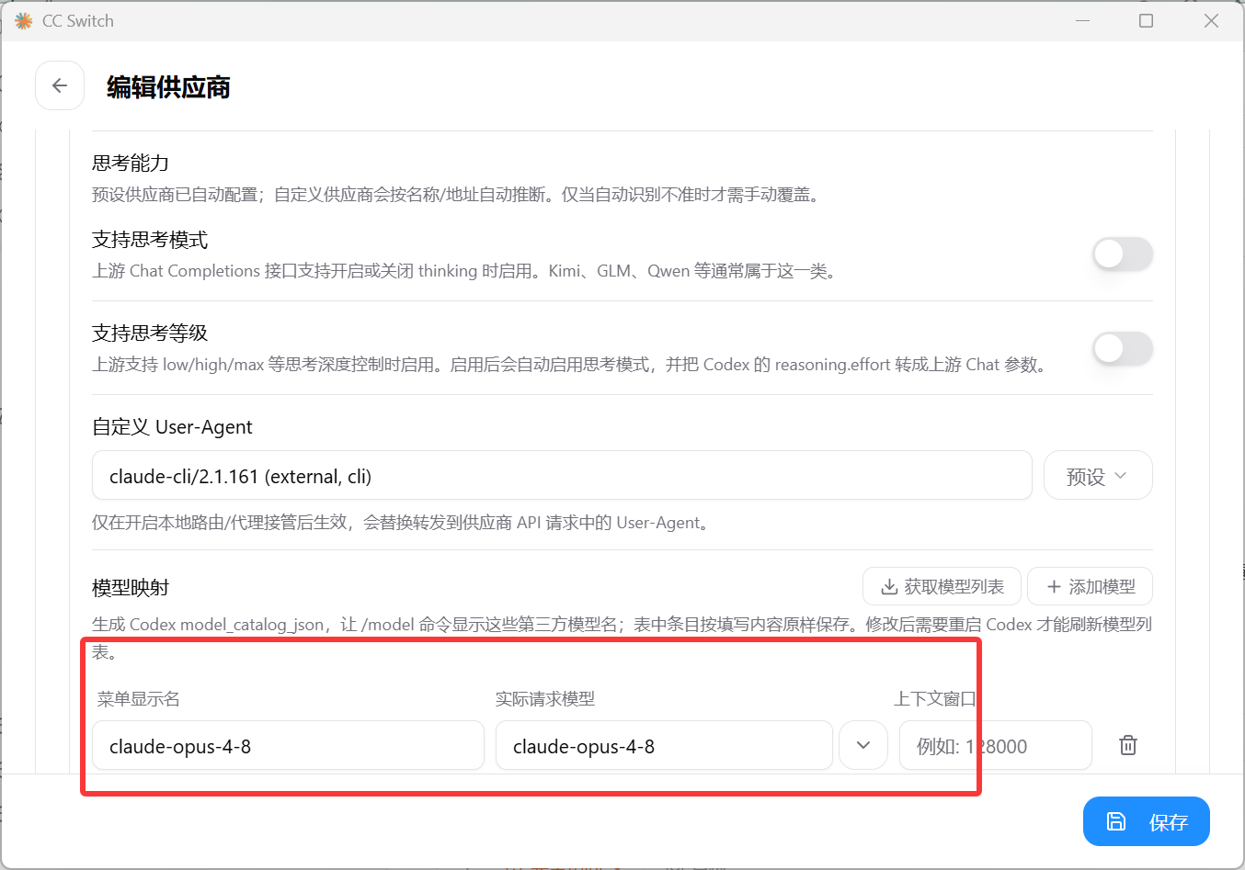The image size is (1245, 870).
Task: Click the 菜单显示名 column label
Action: (x=139, y=699)
